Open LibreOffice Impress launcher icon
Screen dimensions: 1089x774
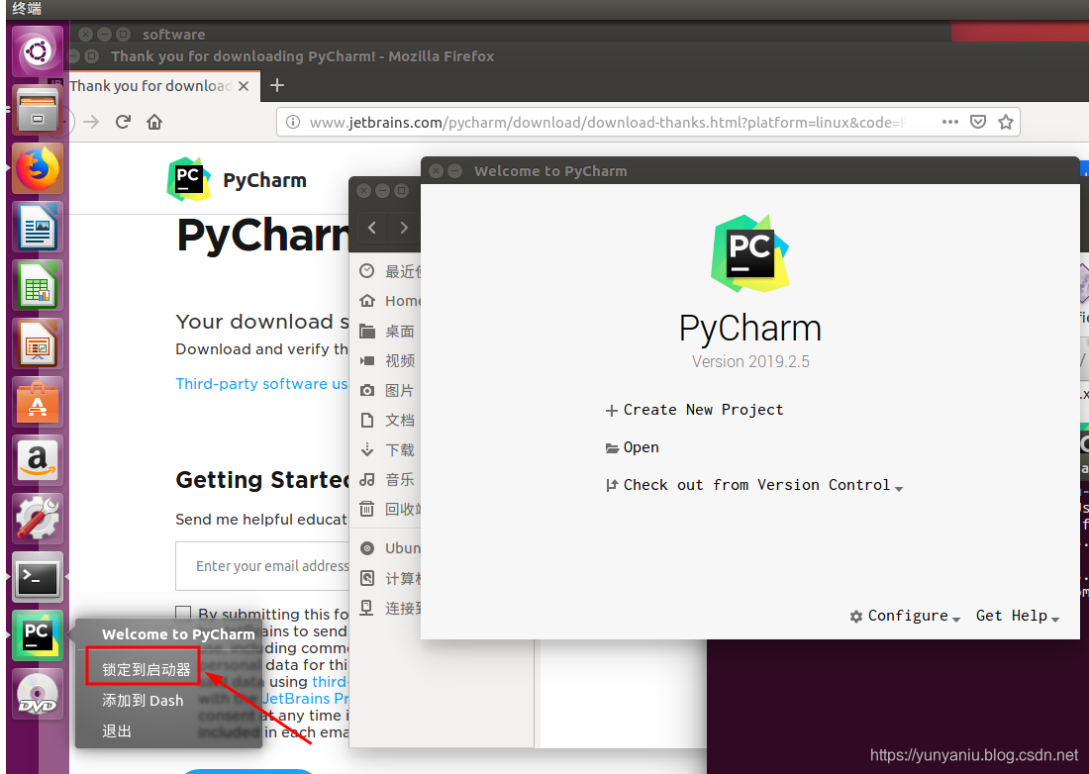coord(38,343)
